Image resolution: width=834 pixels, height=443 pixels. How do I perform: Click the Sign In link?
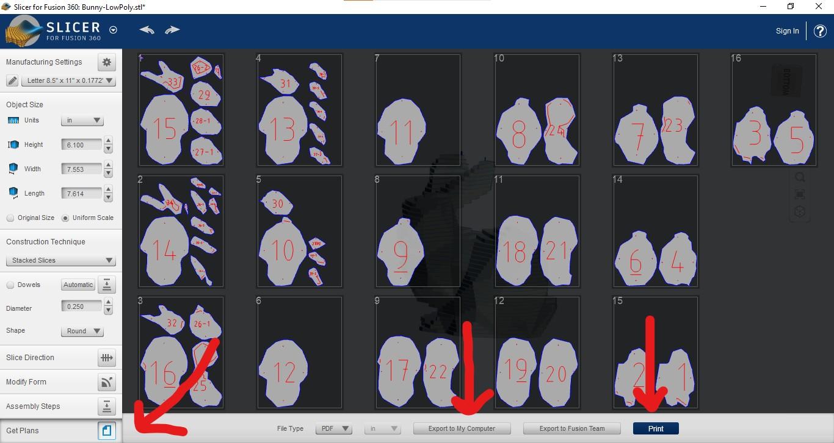787,30
